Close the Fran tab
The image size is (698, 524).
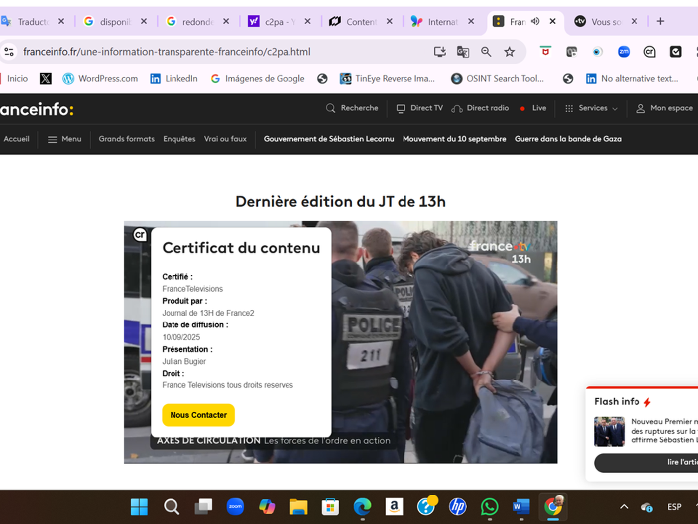pos(552,21)
